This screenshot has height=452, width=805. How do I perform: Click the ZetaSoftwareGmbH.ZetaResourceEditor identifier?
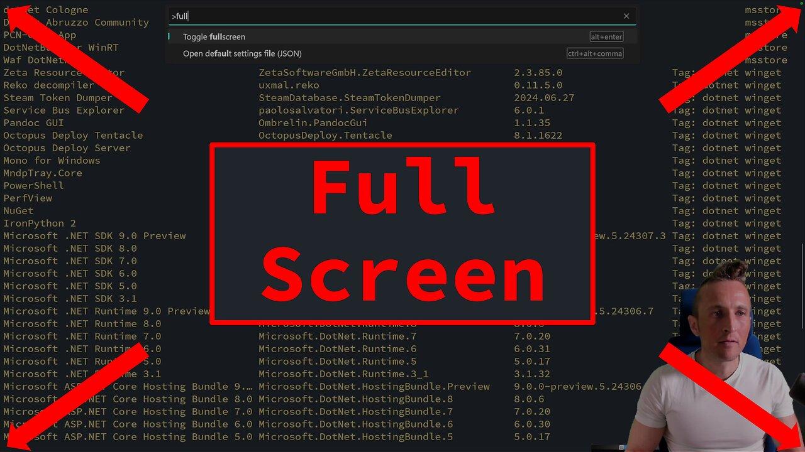(x=365, y=72)
